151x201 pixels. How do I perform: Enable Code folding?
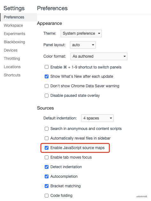[47, 196]
